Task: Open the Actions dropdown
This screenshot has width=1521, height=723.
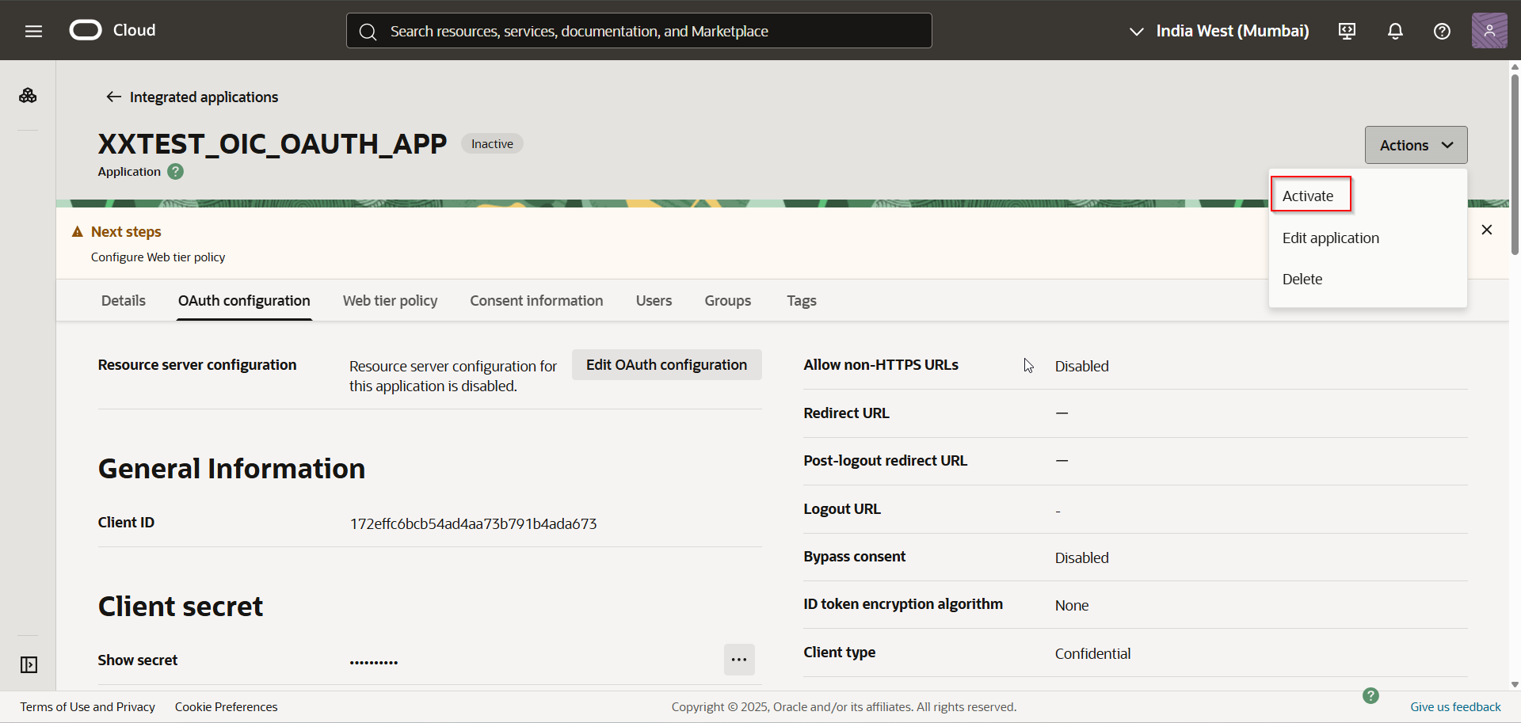Action: [1416, 145]
